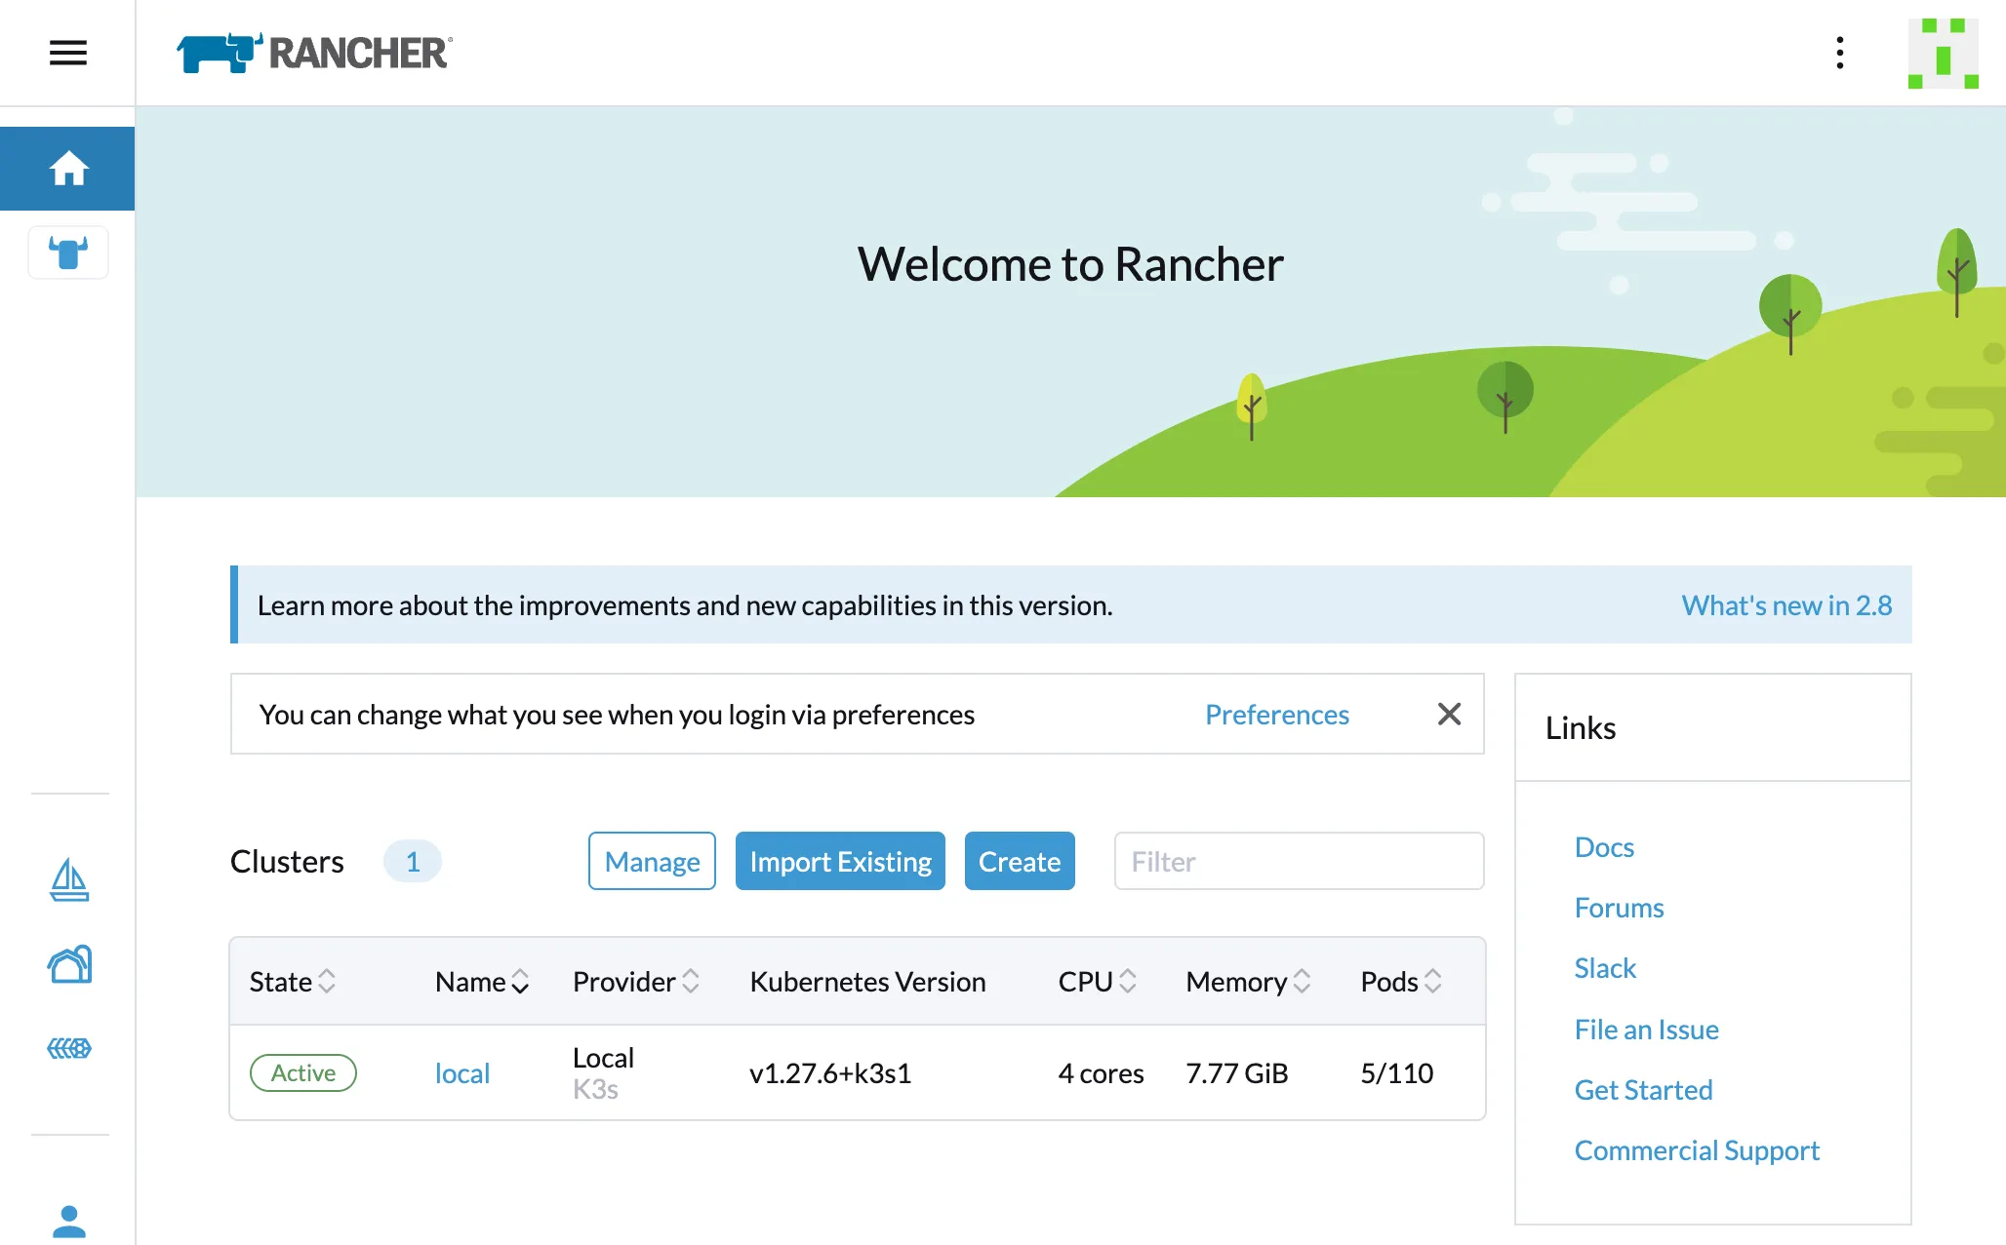Open Continuous Delivery sailboat icon
Viewport: 2006px width, 1245px height.
coord(69,879)
